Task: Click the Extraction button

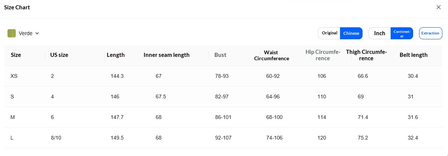Action: [x=431, y=33]
